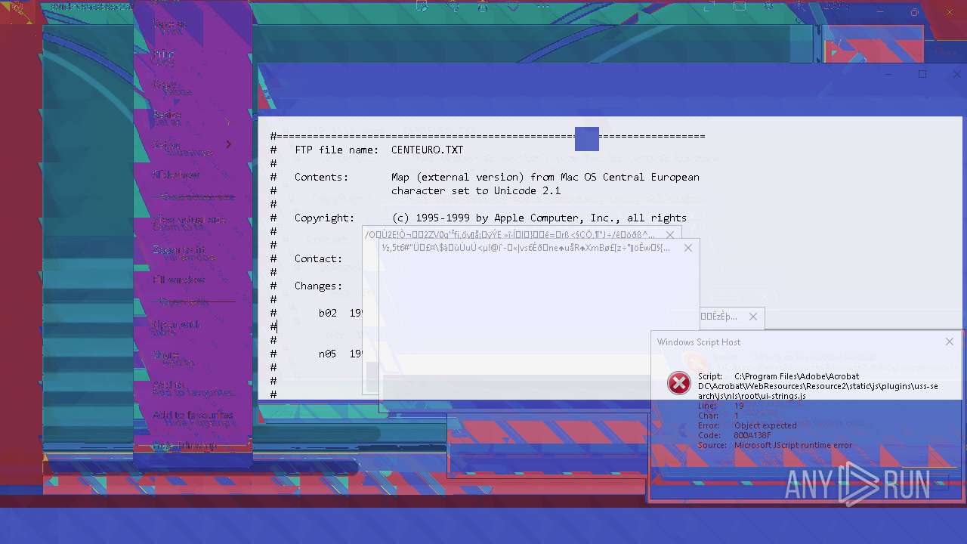Close the Windows Script Host dialog
The height and width of the screenshot is (544, 967).
tap(950, 342)
